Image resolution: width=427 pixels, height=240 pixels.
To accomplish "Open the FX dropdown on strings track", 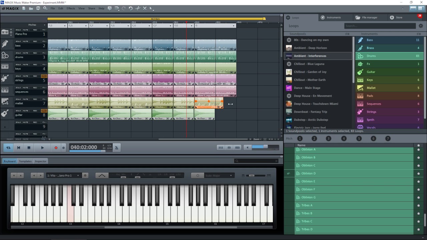I will 44,76.
